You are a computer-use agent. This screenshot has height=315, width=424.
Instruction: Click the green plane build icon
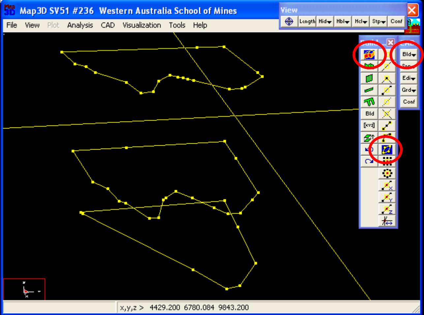(369, 78)
